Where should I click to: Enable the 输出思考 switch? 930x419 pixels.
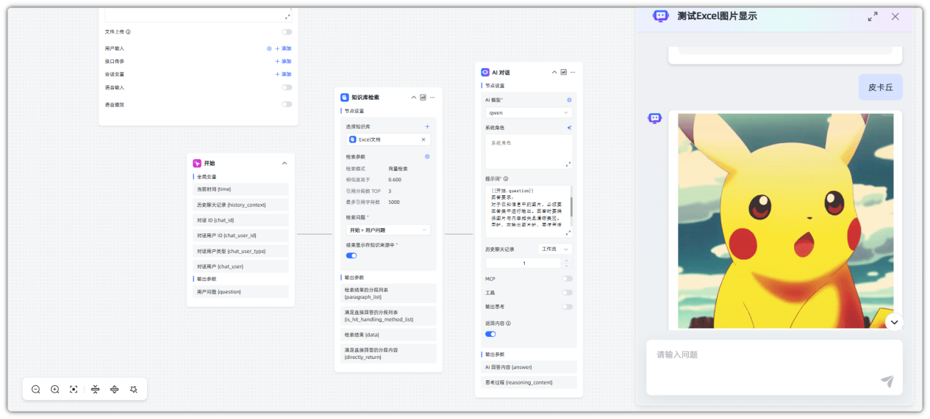567,307
